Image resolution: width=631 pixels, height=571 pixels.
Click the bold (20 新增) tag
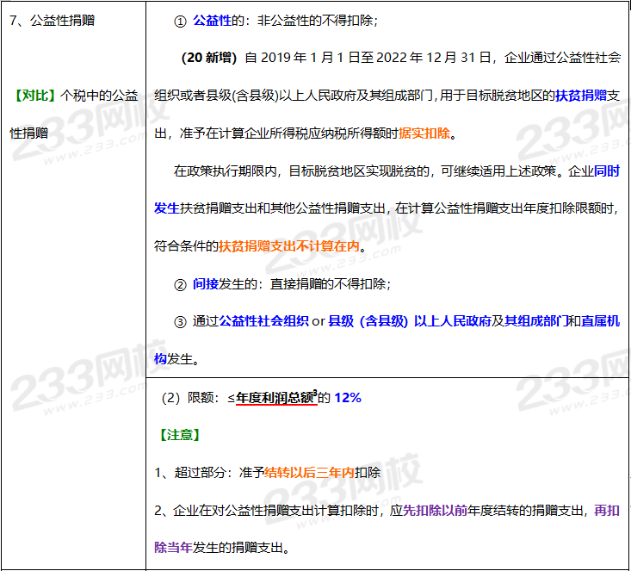coord(210,59)
